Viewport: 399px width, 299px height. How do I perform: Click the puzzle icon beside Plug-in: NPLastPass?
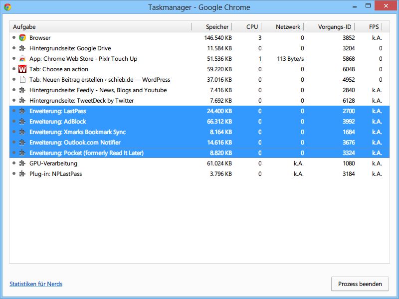pos(22,173)
